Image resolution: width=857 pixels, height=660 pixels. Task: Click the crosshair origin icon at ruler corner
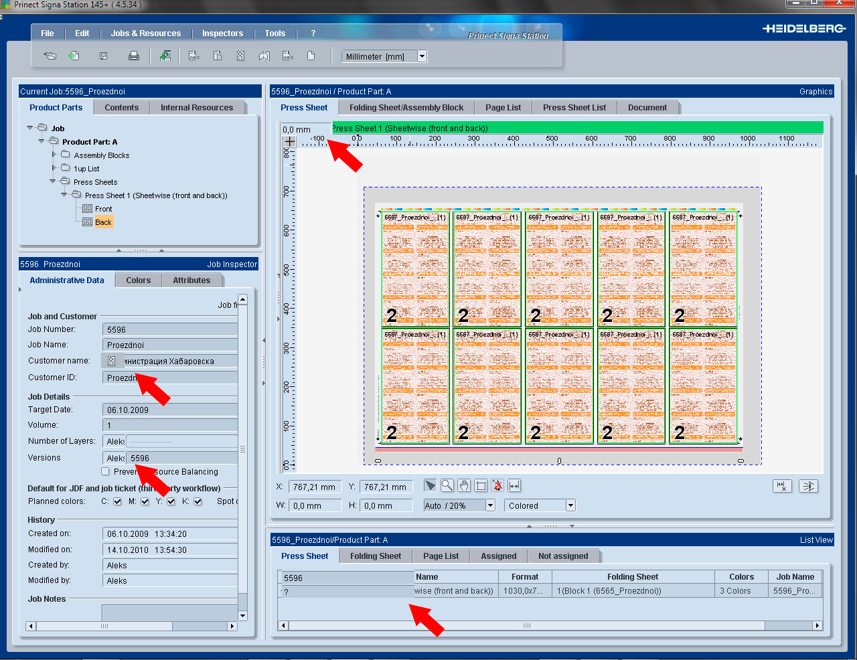point(289,141)
